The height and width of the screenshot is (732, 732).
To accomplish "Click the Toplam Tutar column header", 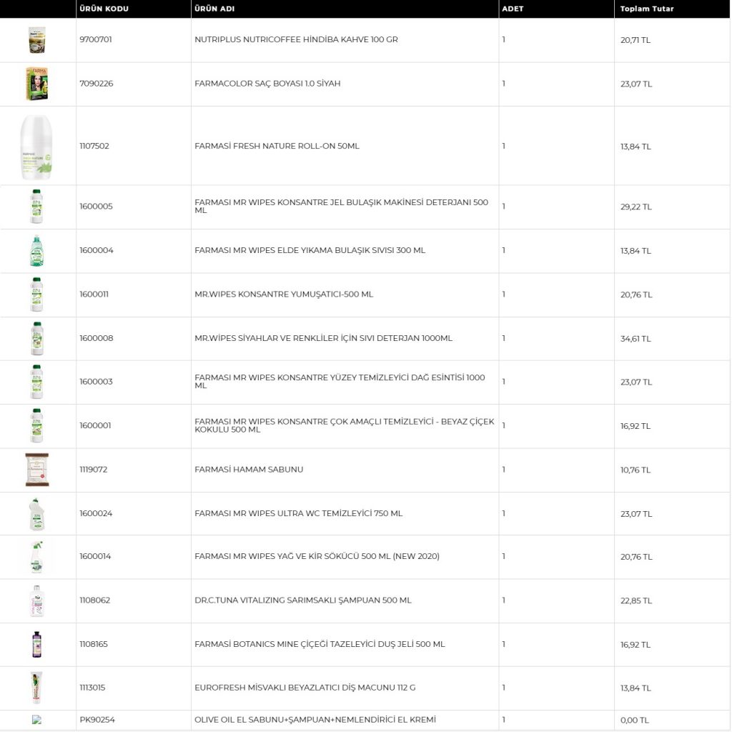I will coord(646,9).
